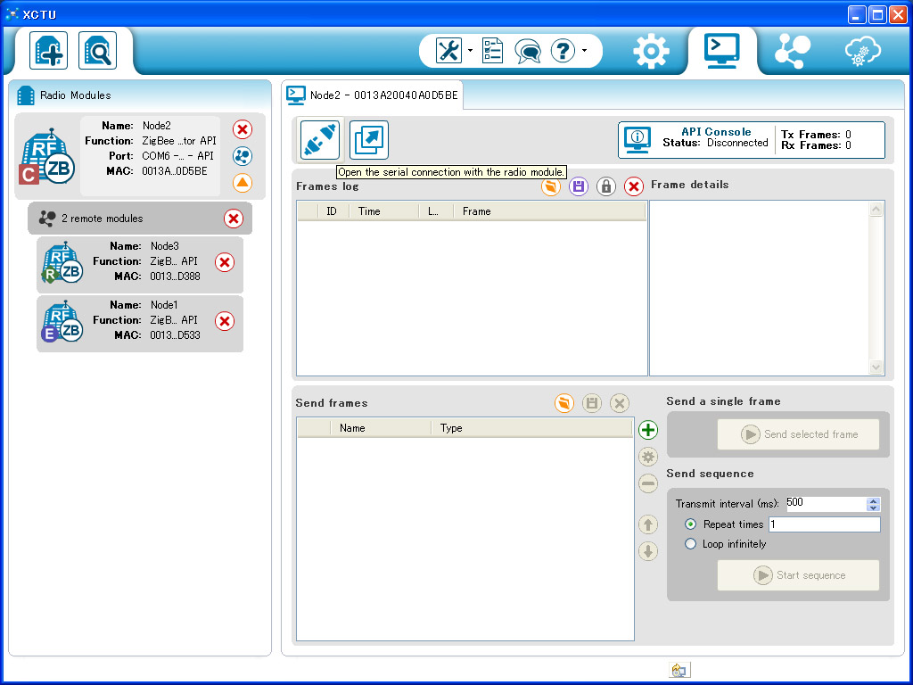The width and height of the screenshot is (913, 685).
Task: Load frames log session orange icon
Action: pyautogui.click(x=550, y=186)
